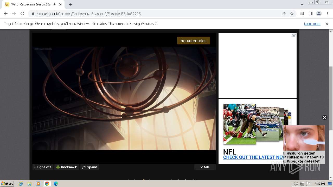The height and width of the screenshot is (187, 333).
Task: Hide ads with Ads button
Action: (205, 167)
